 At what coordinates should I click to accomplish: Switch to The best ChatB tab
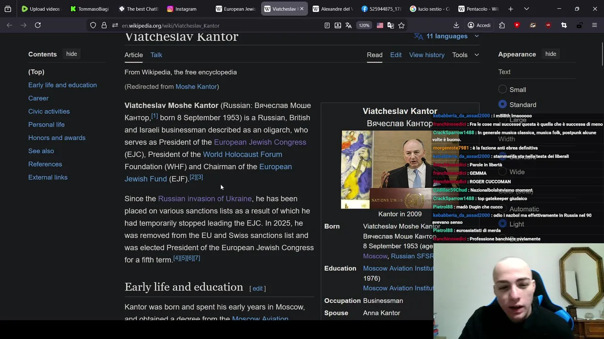click(x=138, y=9)
